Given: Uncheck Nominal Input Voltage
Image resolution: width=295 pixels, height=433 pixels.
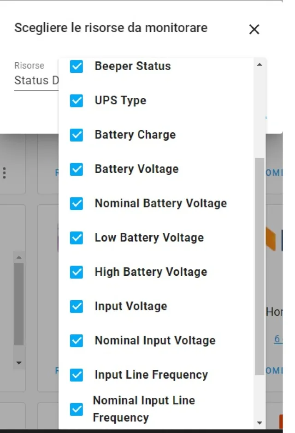Looking at the screenshot, I should pos(77,341).
